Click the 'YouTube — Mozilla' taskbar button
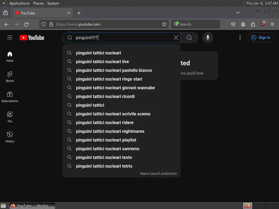279x209 pixels. coord(32,206)
